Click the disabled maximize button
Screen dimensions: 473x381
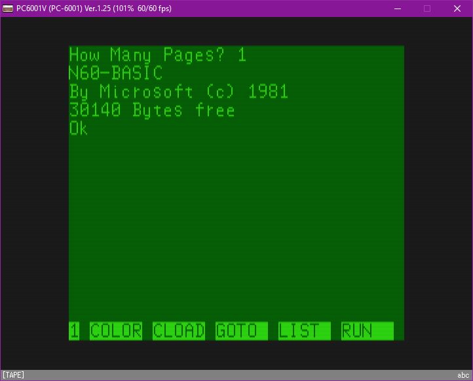(427, 8)
